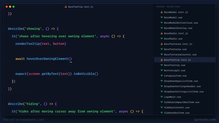
Task: Click the Vue icon beside SidebarContent.vue
Action: pos(162,108)
